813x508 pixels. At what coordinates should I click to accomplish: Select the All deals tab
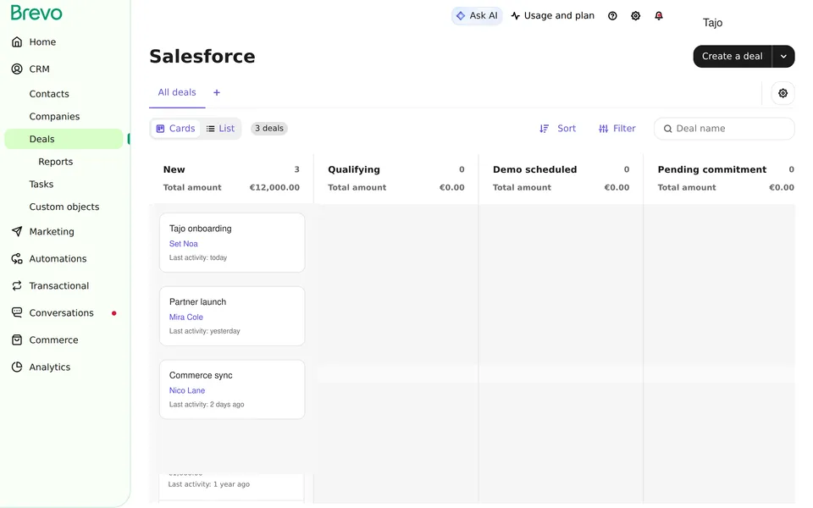177,92
